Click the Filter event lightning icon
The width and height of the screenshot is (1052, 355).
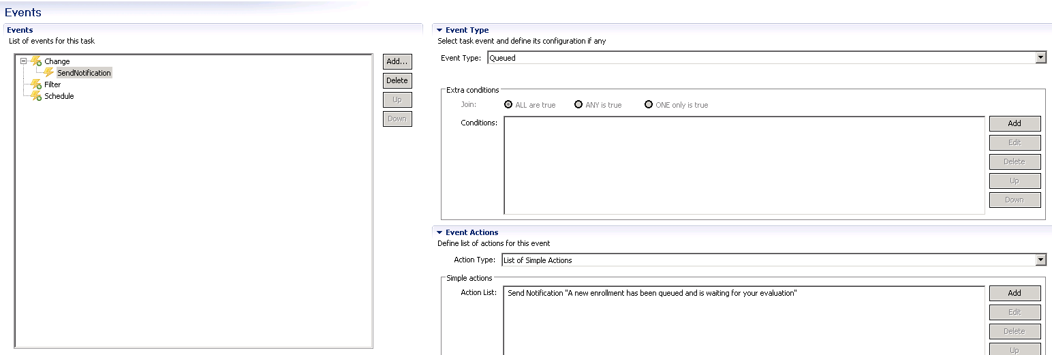pyautogui.click(x=37, y=84)
